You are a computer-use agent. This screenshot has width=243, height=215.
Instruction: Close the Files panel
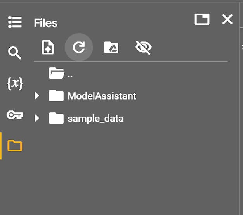pos(227,19)
